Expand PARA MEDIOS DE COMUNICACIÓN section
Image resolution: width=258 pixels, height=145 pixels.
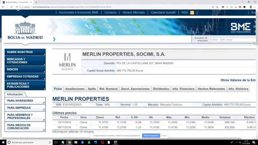click(x=25, y=127)
